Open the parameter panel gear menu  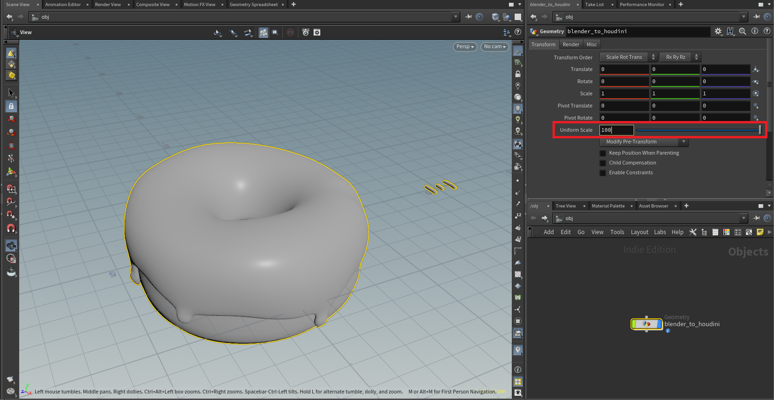718,31
